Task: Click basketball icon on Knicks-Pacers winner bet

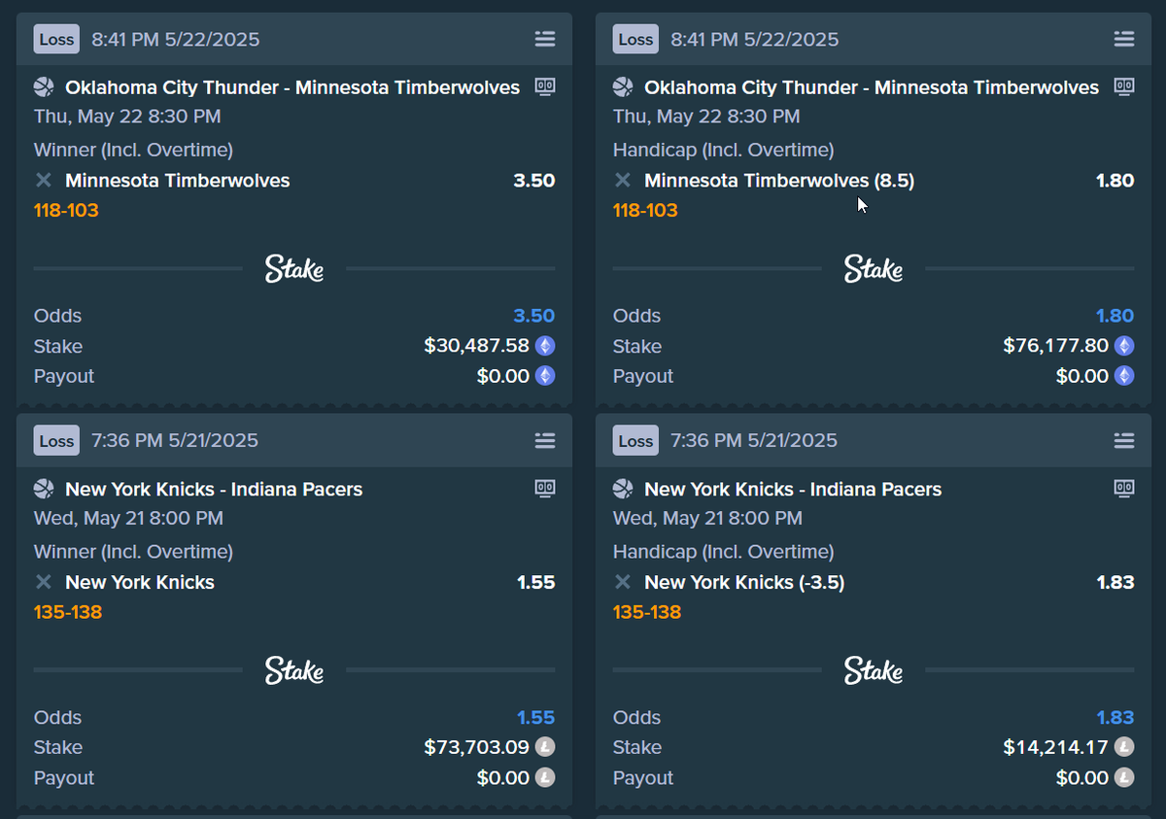Action: tap(44, 489)
